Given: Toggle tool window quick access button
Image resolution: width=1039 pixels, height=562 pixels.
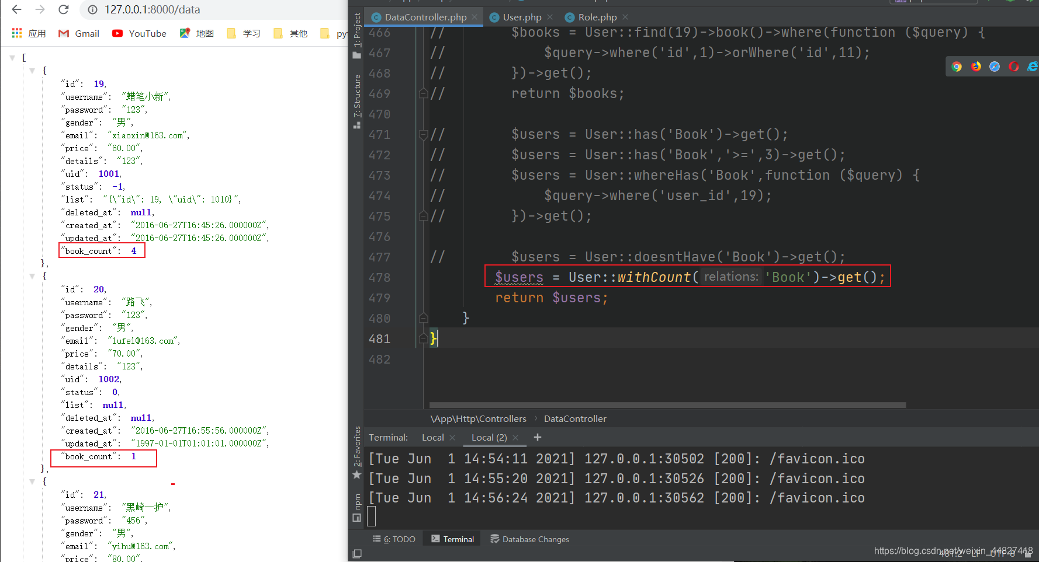Looking at the screenshot, I should coord(357,553).
